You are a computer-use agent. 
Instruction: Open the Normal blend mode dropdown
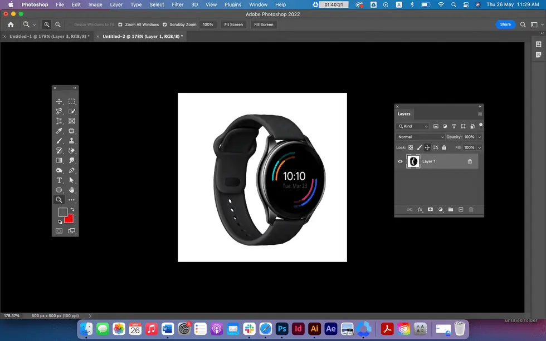pos(421,137)
